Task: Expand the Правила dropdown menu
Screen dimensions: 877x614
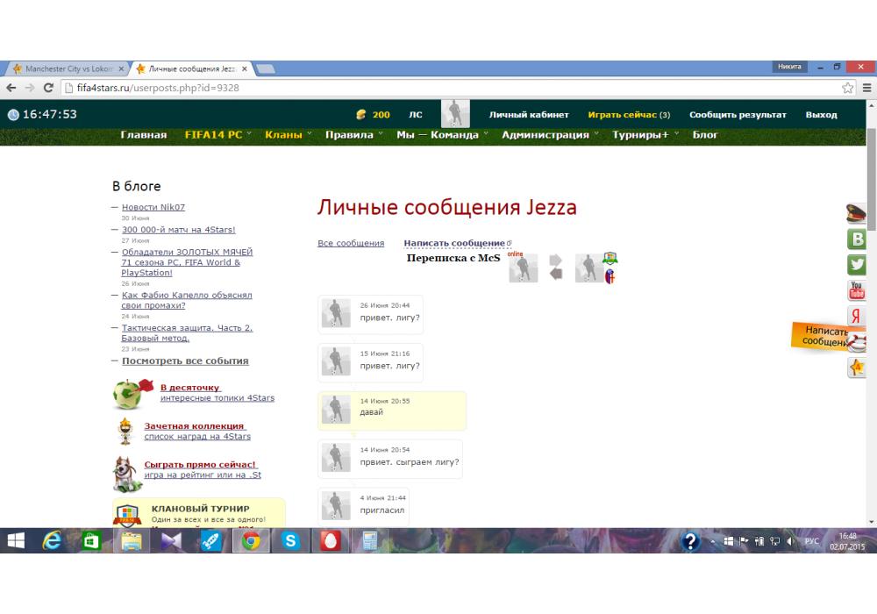Action: (353, 135)
